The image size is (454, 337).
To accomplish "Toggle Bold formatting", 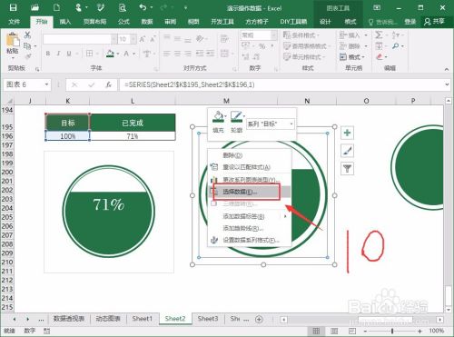I will (48, 54).
